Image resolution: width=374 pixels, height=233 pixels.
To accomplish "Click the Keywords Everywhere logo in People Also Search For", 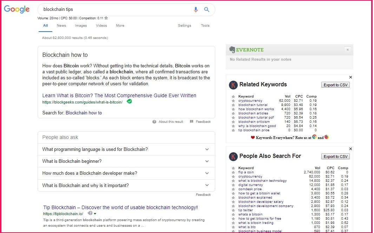I will pos(233,157).
